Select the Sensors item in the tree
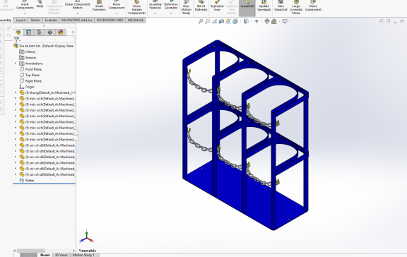 (28, 58)
